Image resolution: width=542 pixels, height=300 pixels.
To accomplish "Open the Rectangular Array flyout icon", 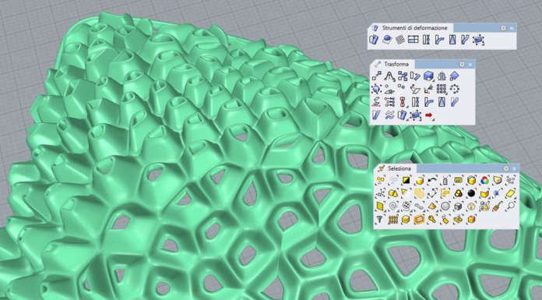I will point(442,89).
